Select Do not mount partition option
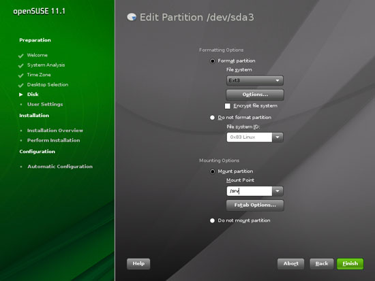 click(x=212, y=220)
